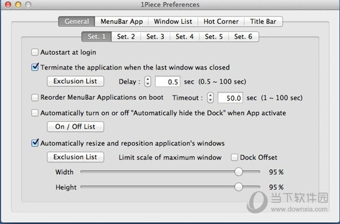
Task: Open the On / Off List button
Action: click(75, 126)
